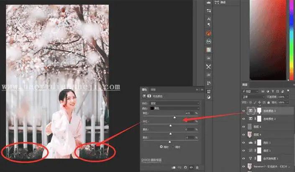Hide the 曲线 1 curves layer
This screenshot has width=295, height=172.
click(x=244, y=151)
